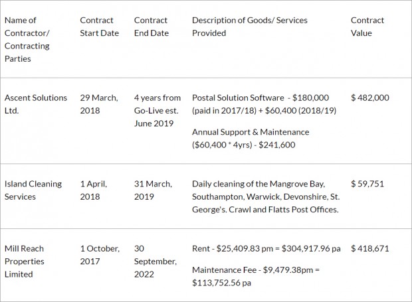Select the '$ 59,751' contract value
Image resolution: width=412 pixels, height=302 pixels.
pyautogui.click(x=367, y=184)
